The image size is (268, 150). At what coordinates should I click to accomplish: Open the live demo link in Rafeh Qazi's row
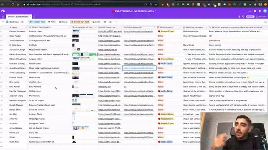[110, 142]
